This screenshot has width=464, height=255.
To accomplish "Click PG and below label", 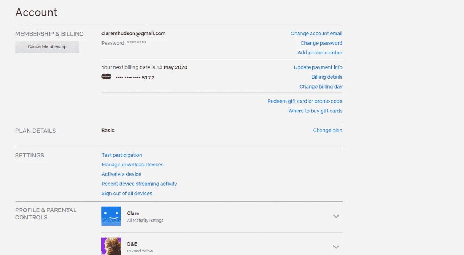I will pyautogui.click(x=140, y=251).
